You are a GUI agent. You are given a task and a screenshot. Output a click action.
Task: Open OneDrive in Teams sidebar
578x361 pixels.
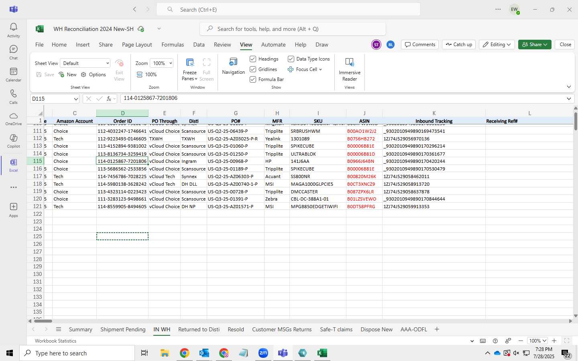[13, 119]
